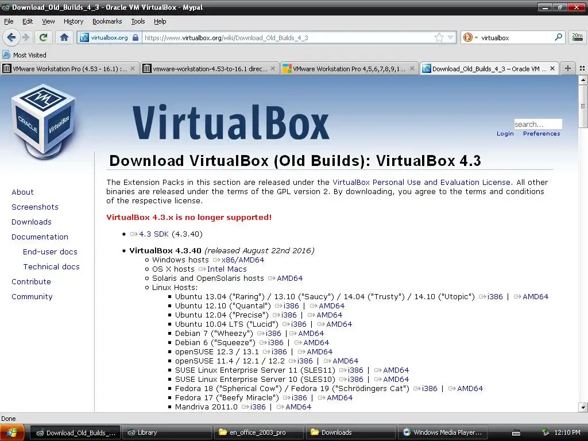Click the 20m toolbar button
The image size is (588, 441).
[x=577, y=37]
